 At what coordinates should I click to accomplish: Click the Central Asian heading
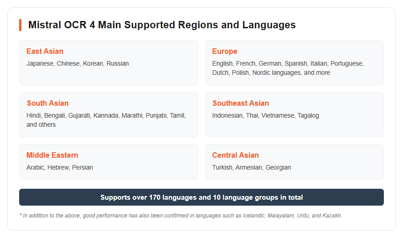(x=235, y=155)
